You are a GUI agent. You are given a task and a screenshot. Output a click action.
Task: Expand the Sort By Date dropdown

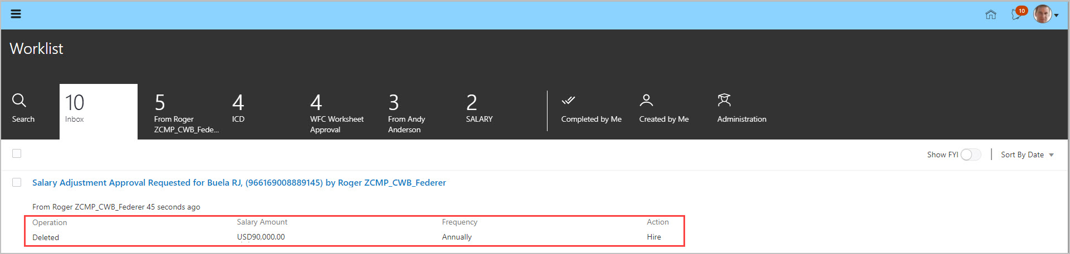[1027, 155]
